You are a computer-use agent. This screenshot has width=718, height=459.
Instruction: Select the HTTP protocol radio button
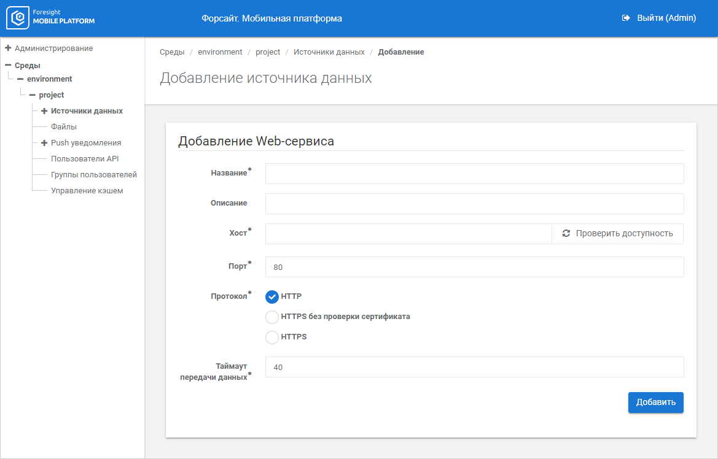click(272, 297)
